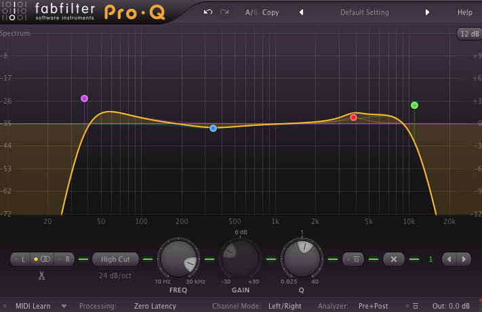This screenshot has height=312, width=482.
Task: Click the GAIN knob
Action: pos(240,259)
